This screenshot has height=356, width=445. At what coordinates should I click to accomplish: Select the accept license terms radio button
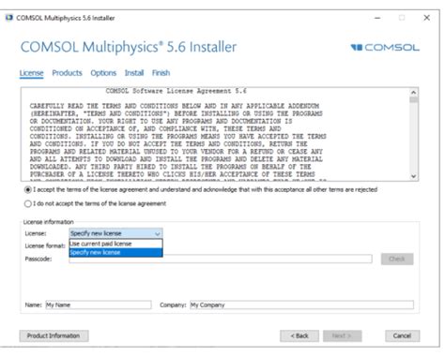(x=28, y=189)
